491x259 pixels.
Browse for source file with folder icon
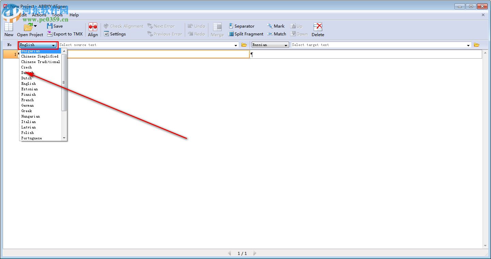(244, 45)
